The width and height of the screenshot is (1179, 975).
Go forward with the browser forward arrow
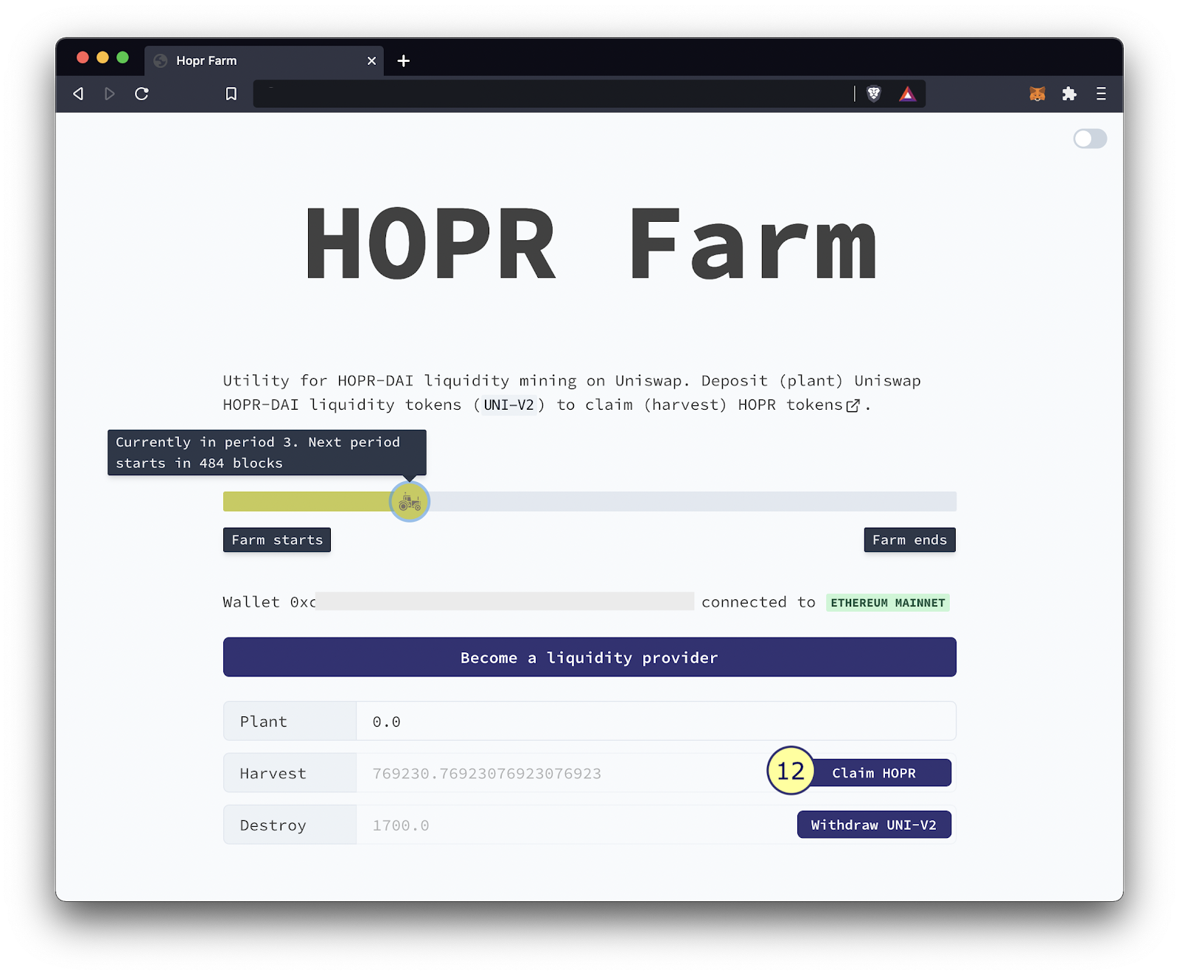coord(110,94)
